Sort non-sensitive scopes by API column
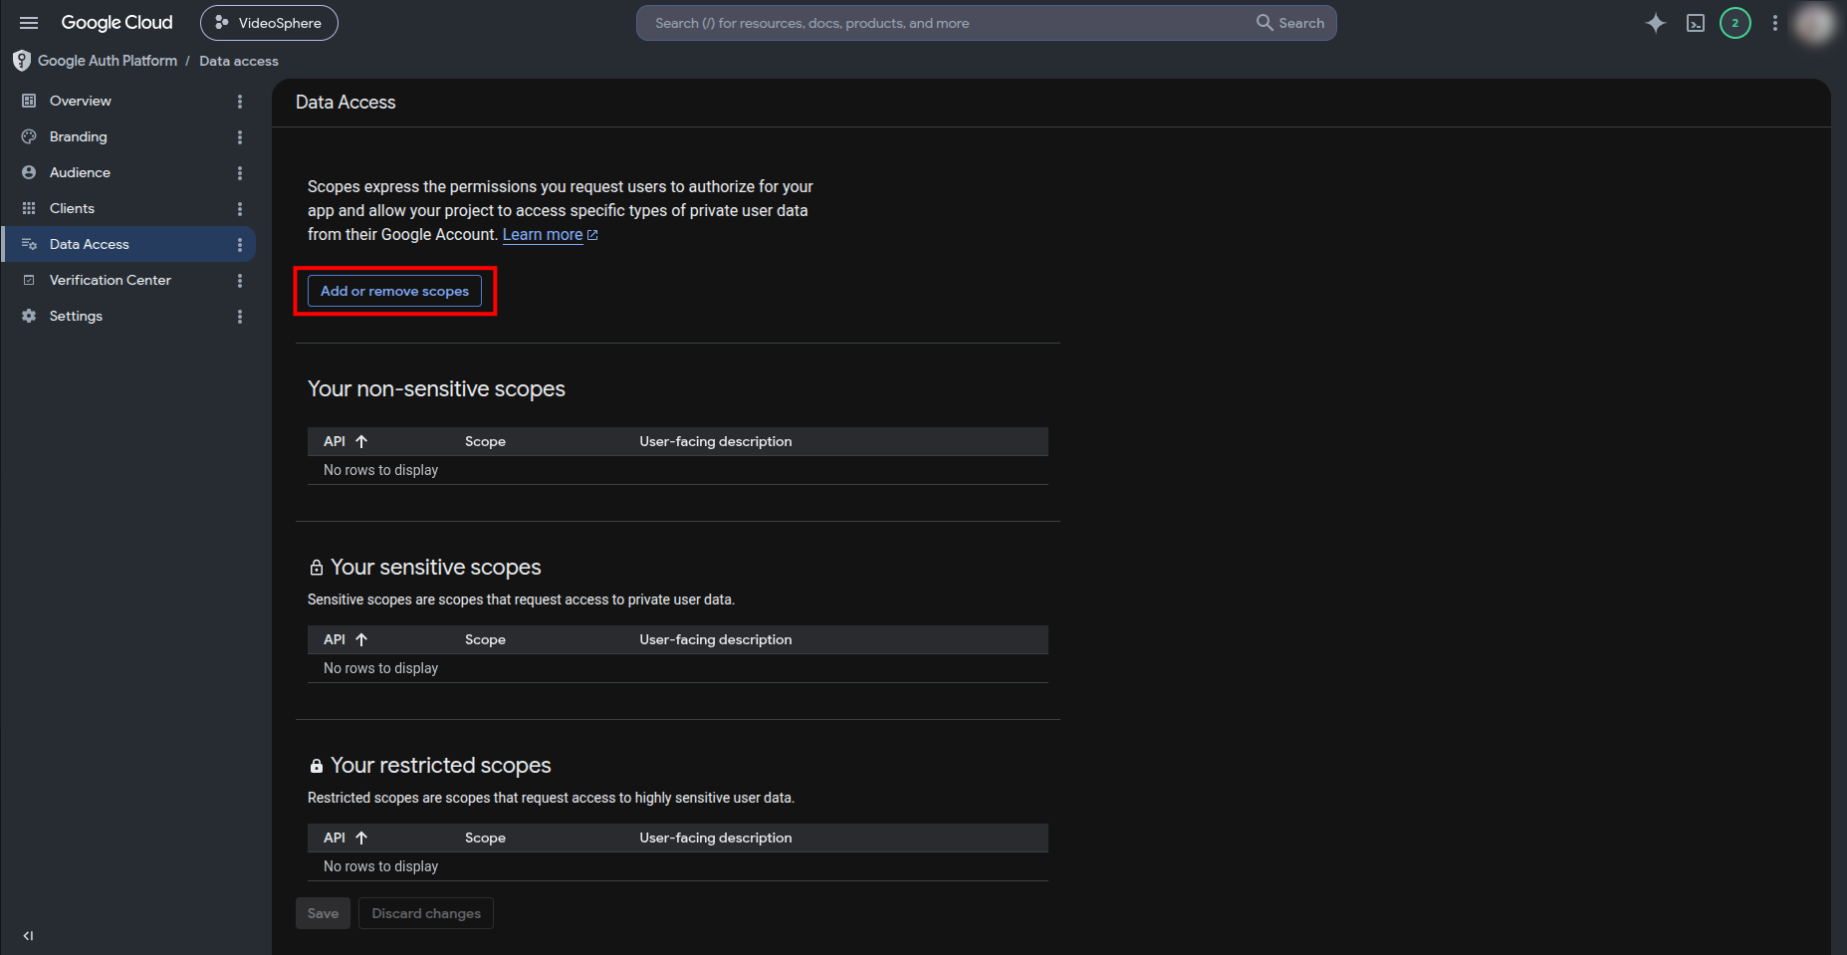Screen dimensions: 1847x955 pos(346,441)
